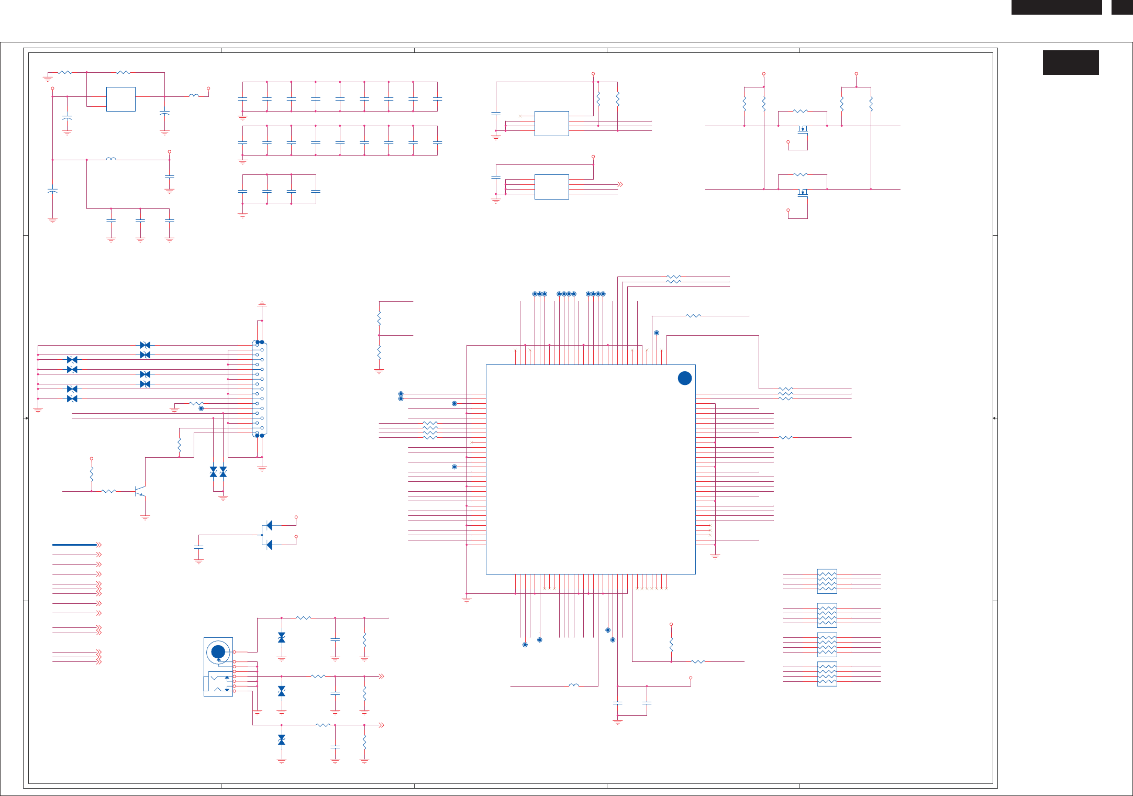Click the upper MOSFET symbol in the top-right circuit

point(802,129)
